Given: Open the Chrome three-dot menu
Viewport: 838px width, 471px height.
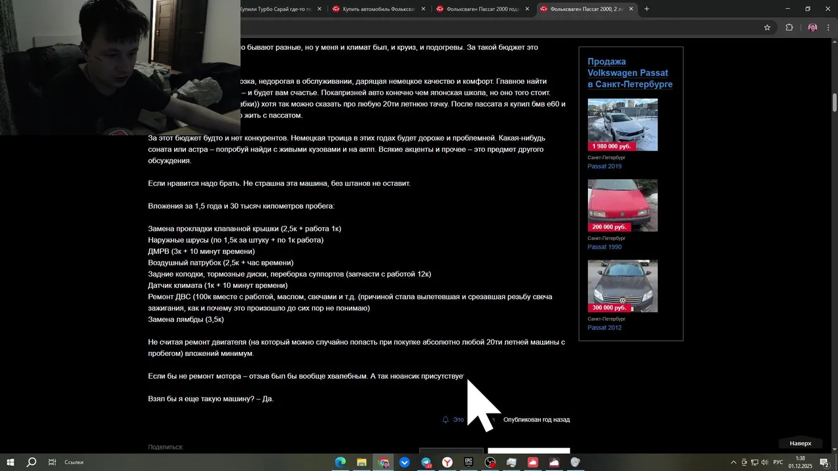Looking at the screenshot, I should [829, 27].
